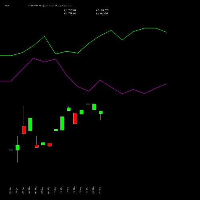Select the 30 Apr date label

point(23,190)
